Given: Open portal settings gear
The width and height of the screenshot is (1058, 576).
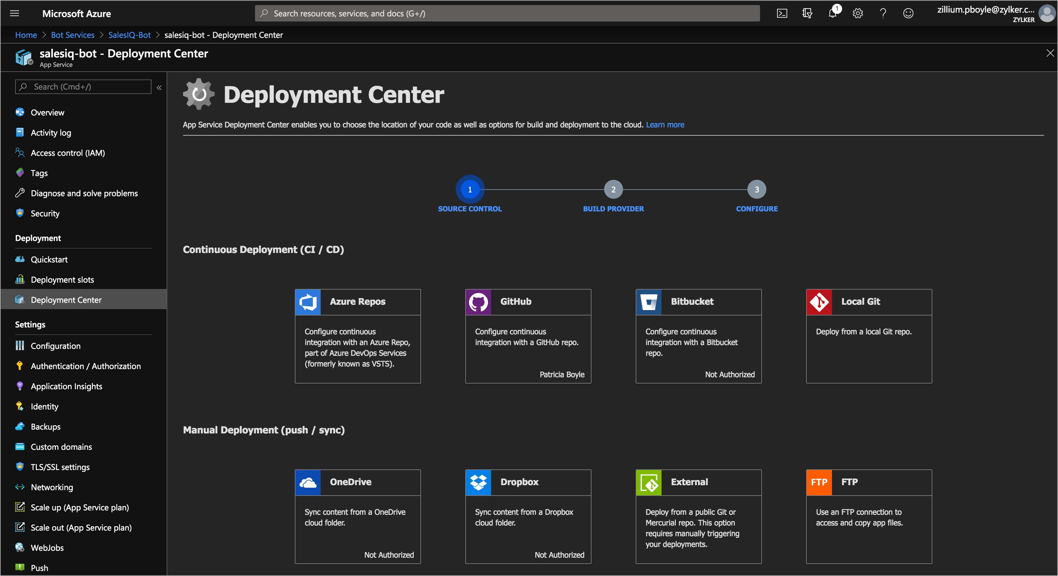Looking at the screenshot, I should click(x=858, y=13).
